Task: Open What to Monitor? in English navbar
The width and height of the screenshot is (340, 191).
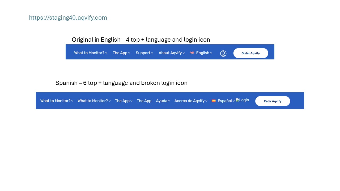Action: point(91,53)
